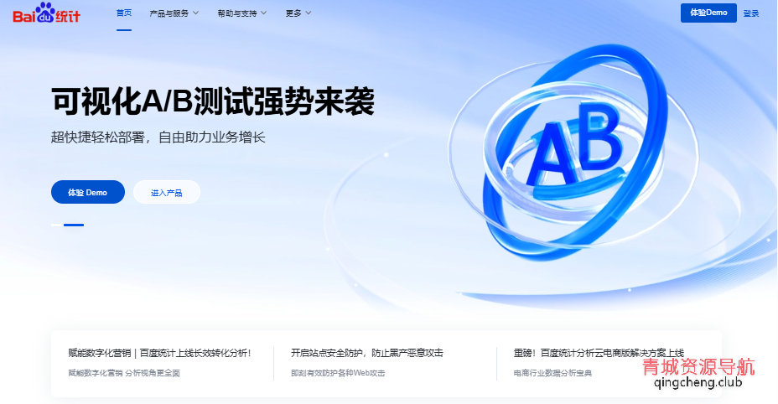Click the 即刻有效防护各种Web攻击 subtitle

pos(338,373)
